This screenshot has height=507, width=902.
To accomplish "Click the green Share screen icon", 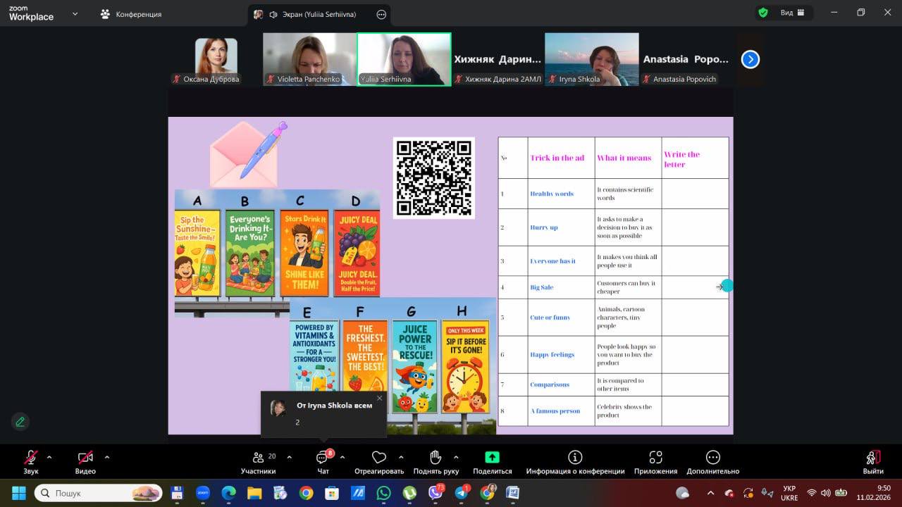I will (493, 458).
